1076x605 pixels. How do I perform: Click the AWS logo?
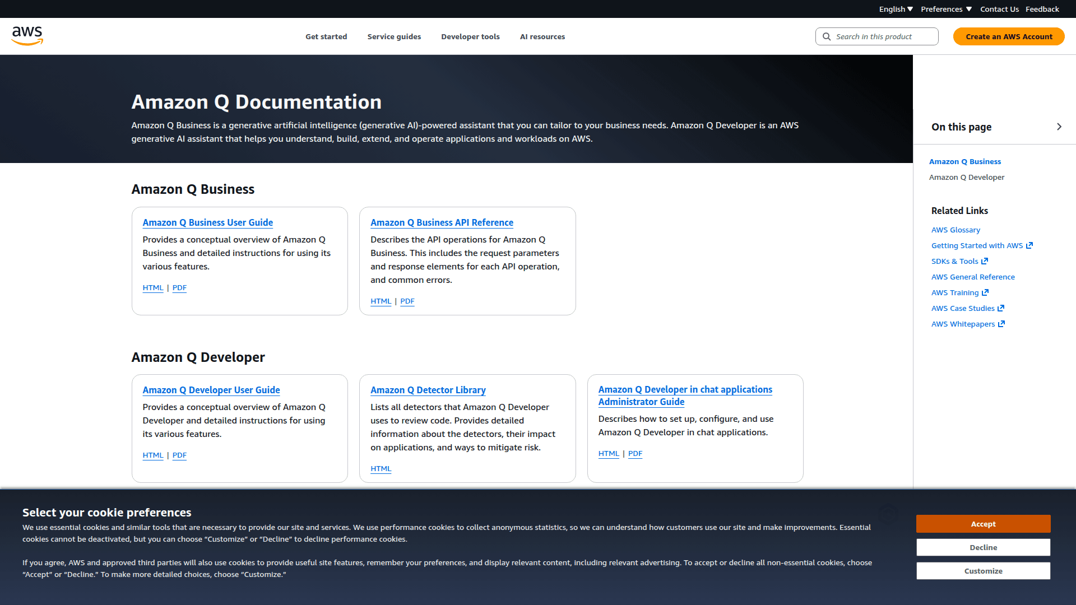click(x=27, y=35)
